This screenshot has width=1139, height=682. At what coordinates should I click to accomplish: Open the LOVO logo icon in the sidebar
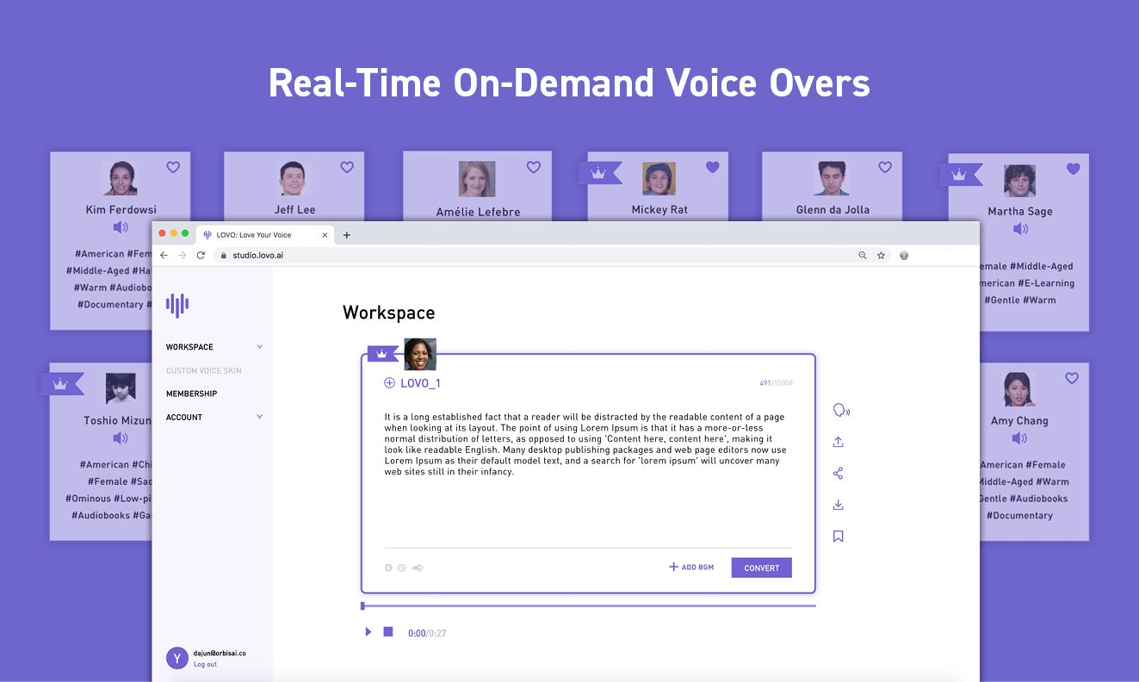pyautogui.click(x=178, y=303)
